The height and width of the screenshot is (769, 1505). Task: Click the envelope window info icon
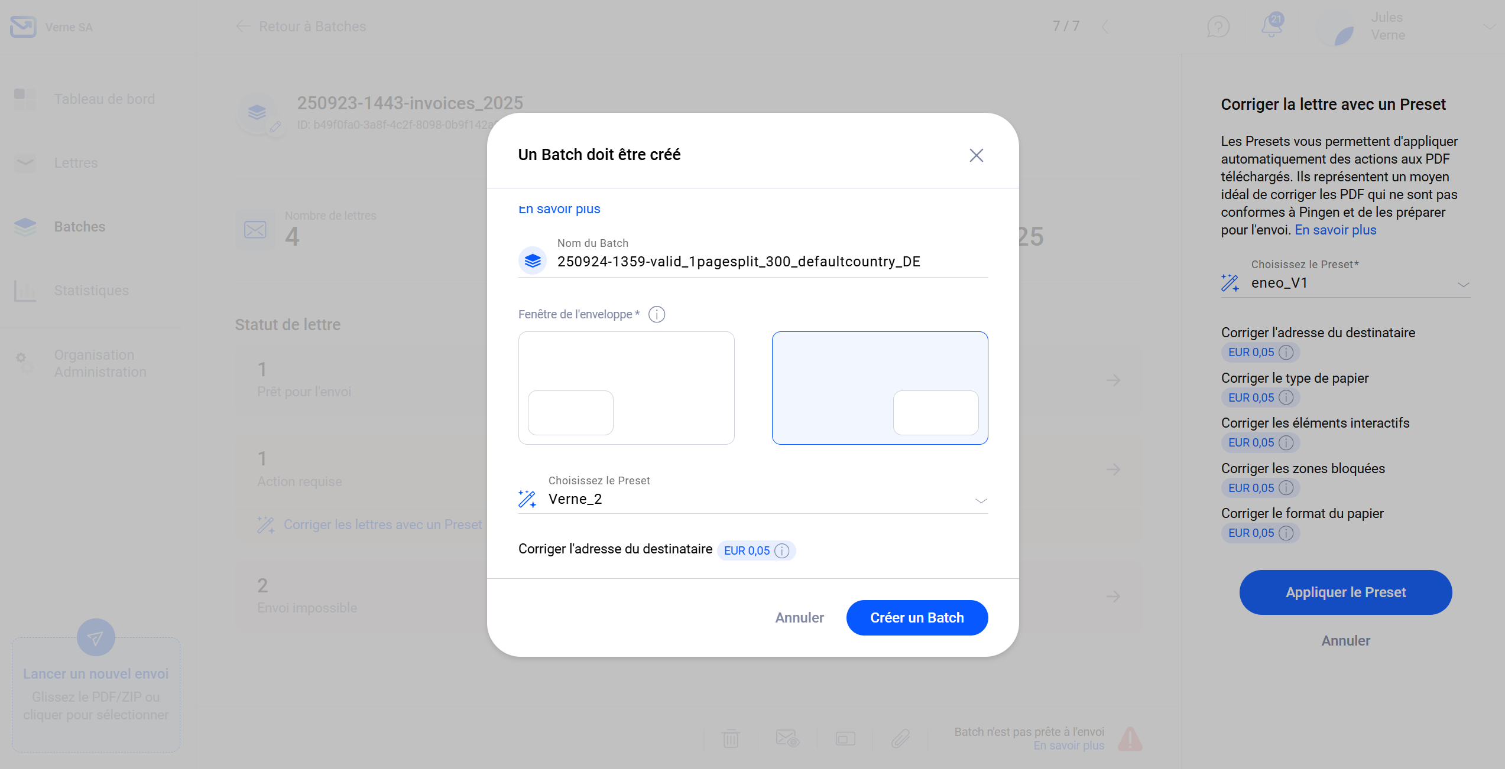(x=656, y=314)
